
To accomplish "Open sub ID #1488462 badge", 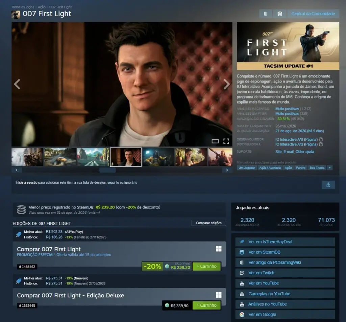I will point(27,267).
